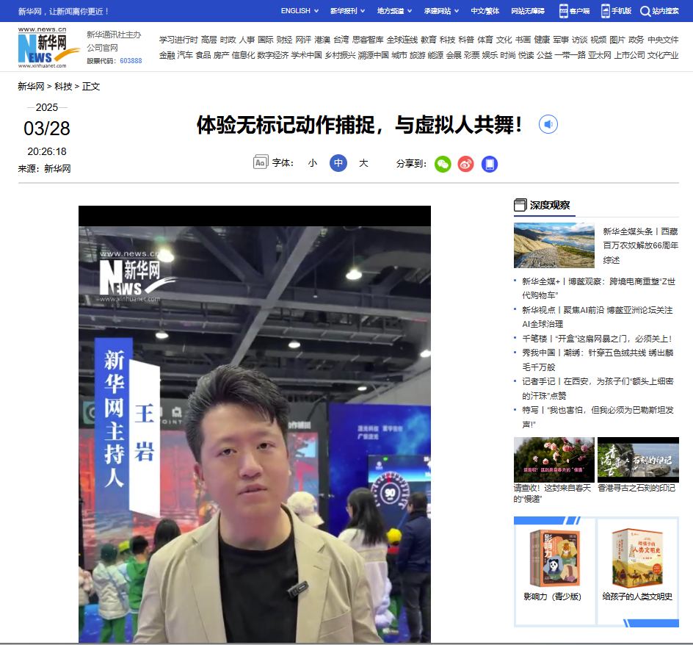The image size is (693, 645).
Task: Share the article to Weibo
Action: (466, 164)
